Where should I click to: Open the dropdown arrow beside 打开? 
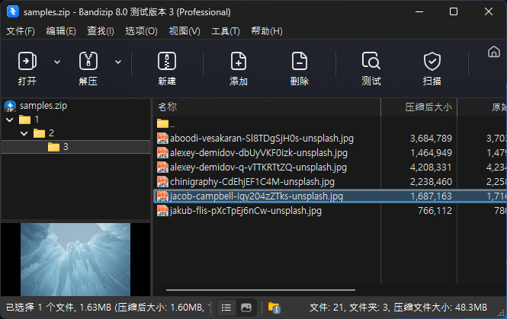(57, 62)
